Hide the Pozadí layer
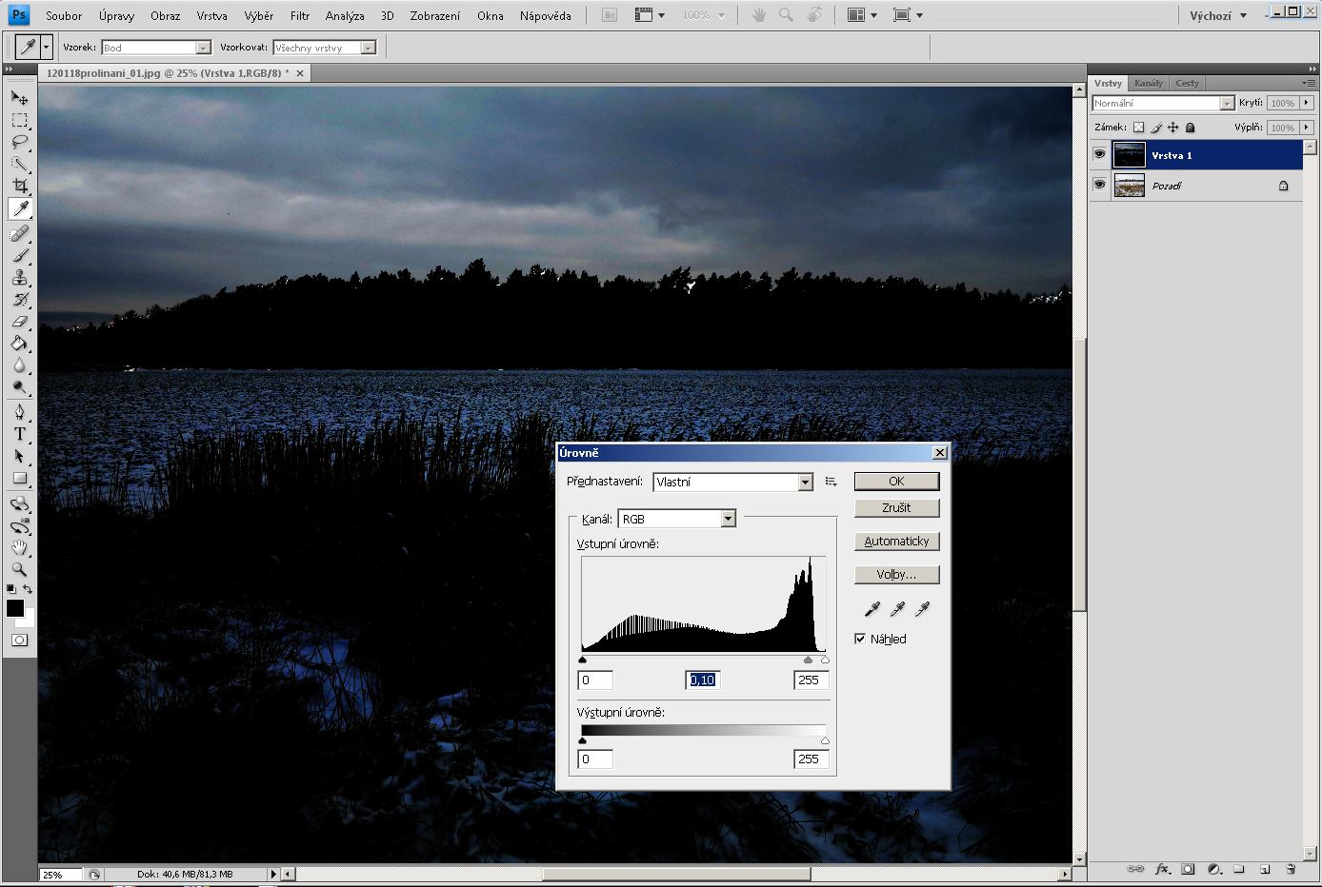 (1099, 186)
